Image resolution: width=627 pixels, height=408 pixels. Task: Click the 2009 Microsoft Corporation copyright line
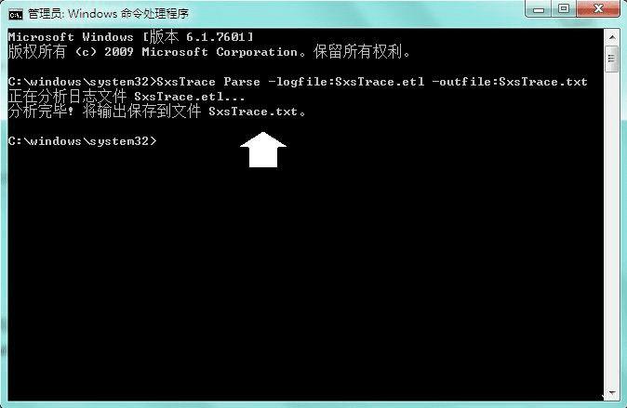[209, 52]
